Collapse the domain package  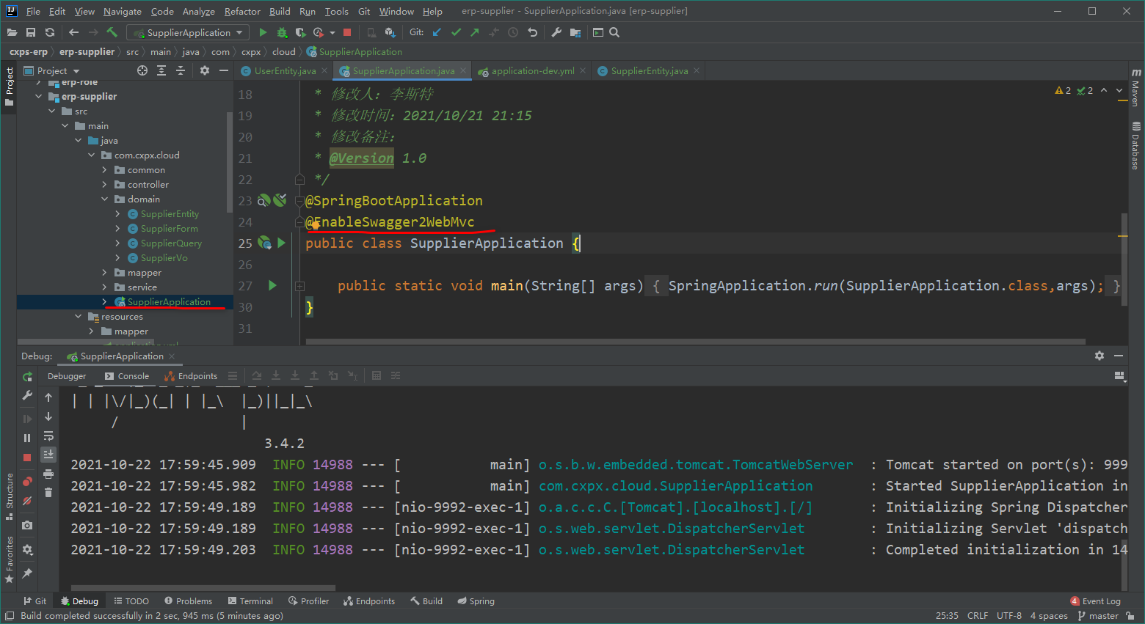point(105,199)
